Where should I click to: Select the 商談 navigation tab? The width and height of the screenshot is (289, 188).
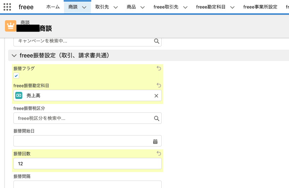click(73, 7)
